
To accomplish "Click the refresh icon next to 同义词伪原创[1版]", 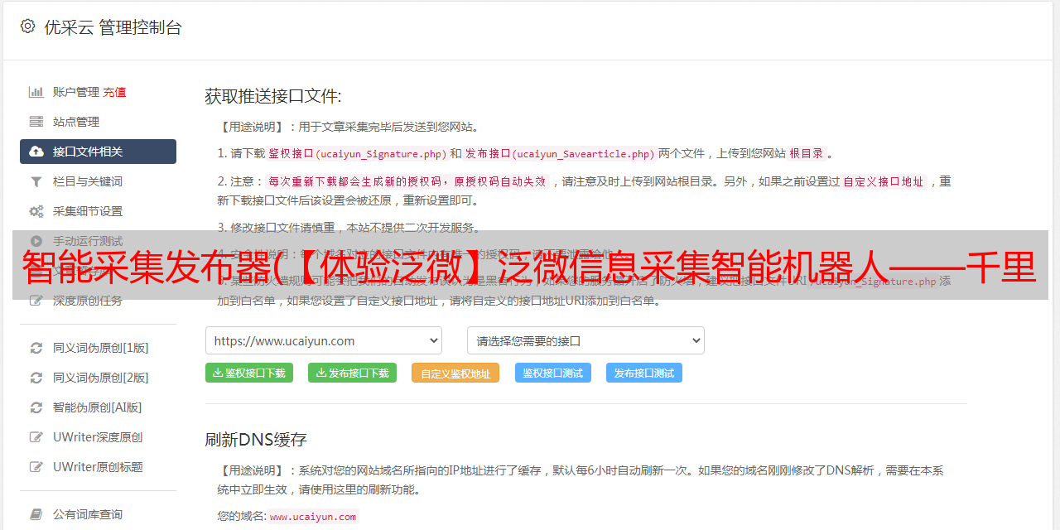I will (x=36, y=348).
